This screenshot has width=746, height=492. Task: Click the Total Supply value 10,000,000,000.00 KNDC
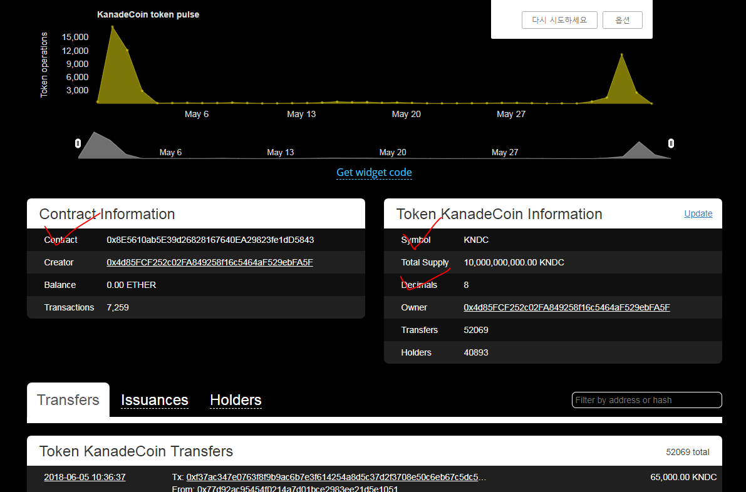pyautogui.click(x=514, y=262)
